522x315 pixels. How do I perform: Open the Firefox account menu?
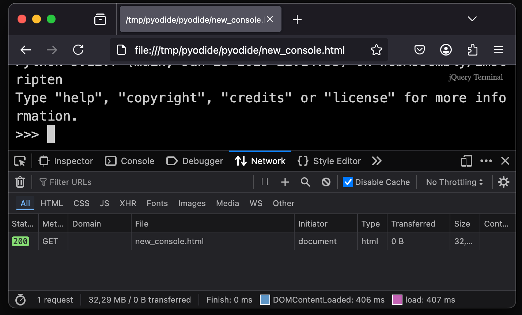(x=446, y=50)
